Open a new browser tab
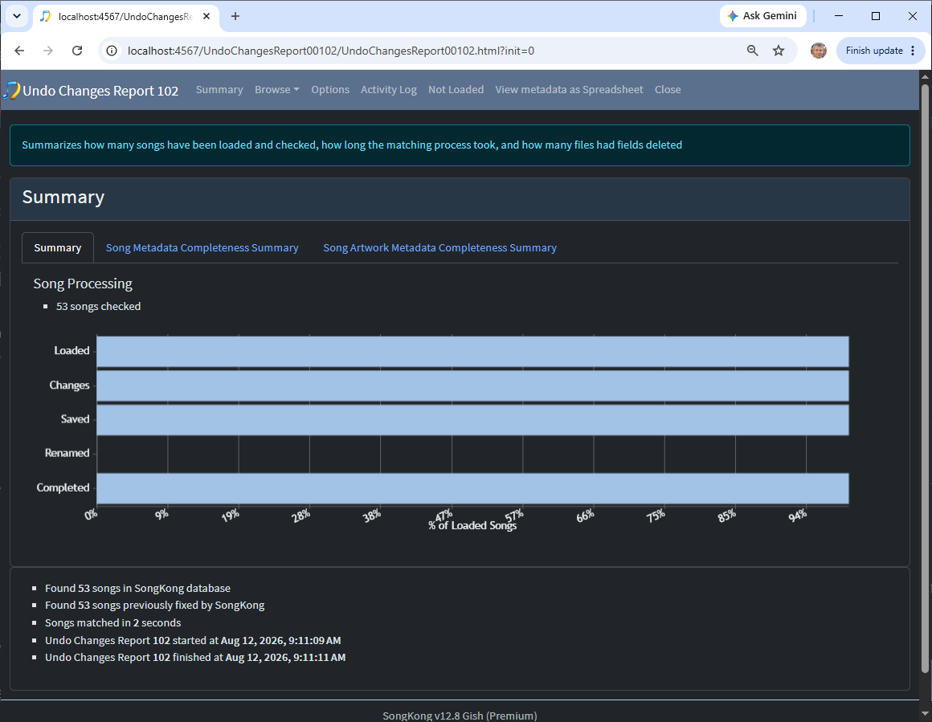 tap(235, 16)
